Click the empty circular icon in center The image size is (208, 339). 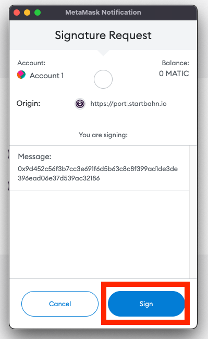[103, 79]
